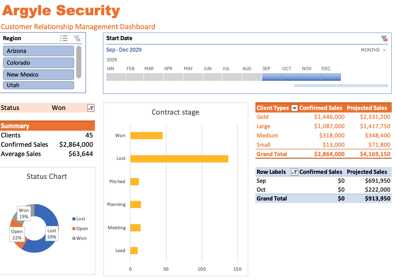The image size is (396, 280).
Task: Change the MONTHS time level dropdown
Action: pos(373,50)
